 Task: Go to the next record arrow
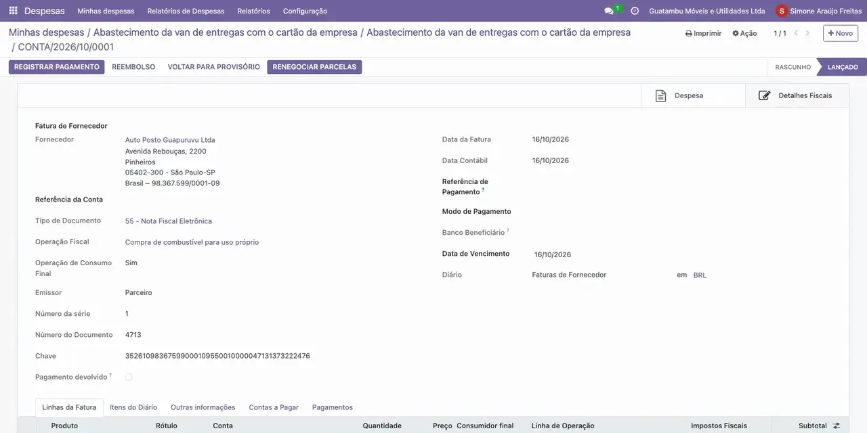pos(807,33)
